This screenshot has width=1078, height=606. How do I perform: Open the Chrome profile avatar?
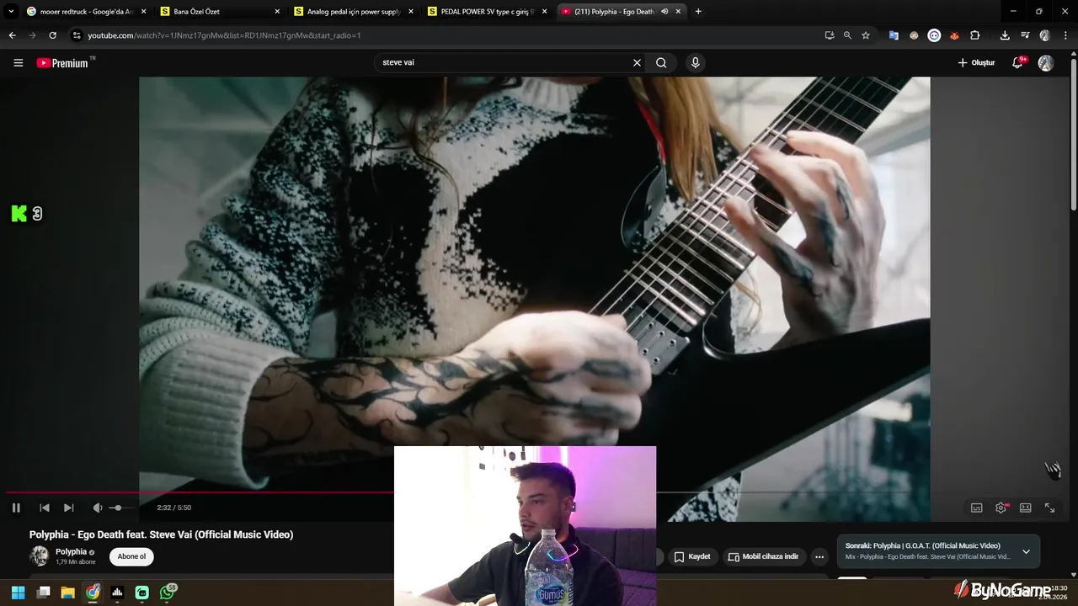click(x=1045, y=35)
